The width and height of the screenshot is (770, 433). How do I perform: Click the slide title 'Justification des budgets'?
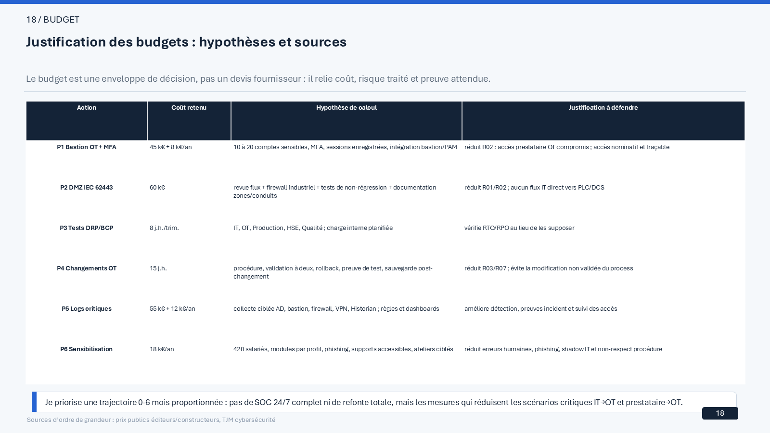pos(186,42)
